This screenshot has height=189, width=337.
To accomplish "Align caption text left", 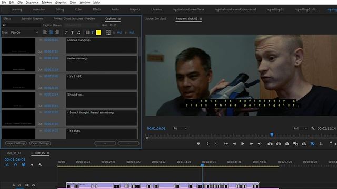I will coord(45,33).
